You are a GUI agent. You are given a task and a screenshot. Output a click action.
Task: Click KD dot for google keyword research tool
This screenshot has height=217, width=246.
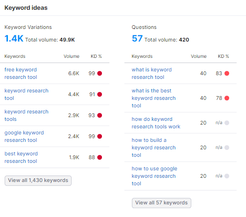tap(100, 136)
